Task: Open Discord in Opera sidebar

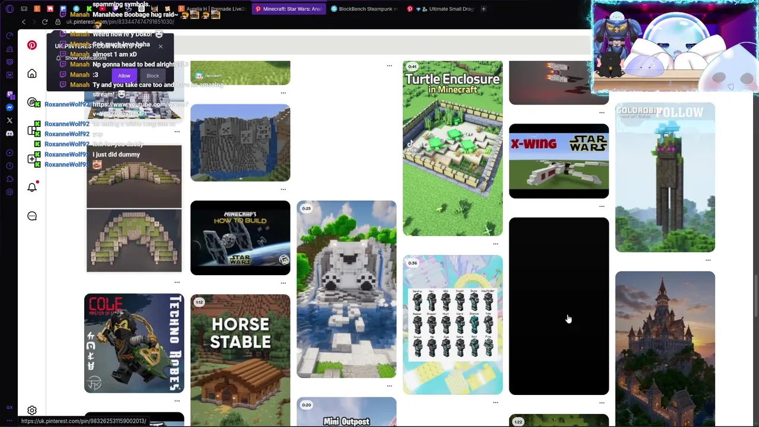Action: (9, 133)
